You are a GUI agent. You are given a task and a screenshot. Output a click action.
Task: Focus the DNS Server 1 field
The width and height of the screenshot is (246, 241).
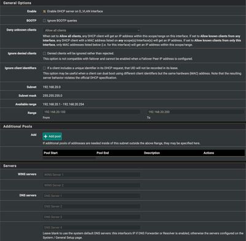point(92,196)
